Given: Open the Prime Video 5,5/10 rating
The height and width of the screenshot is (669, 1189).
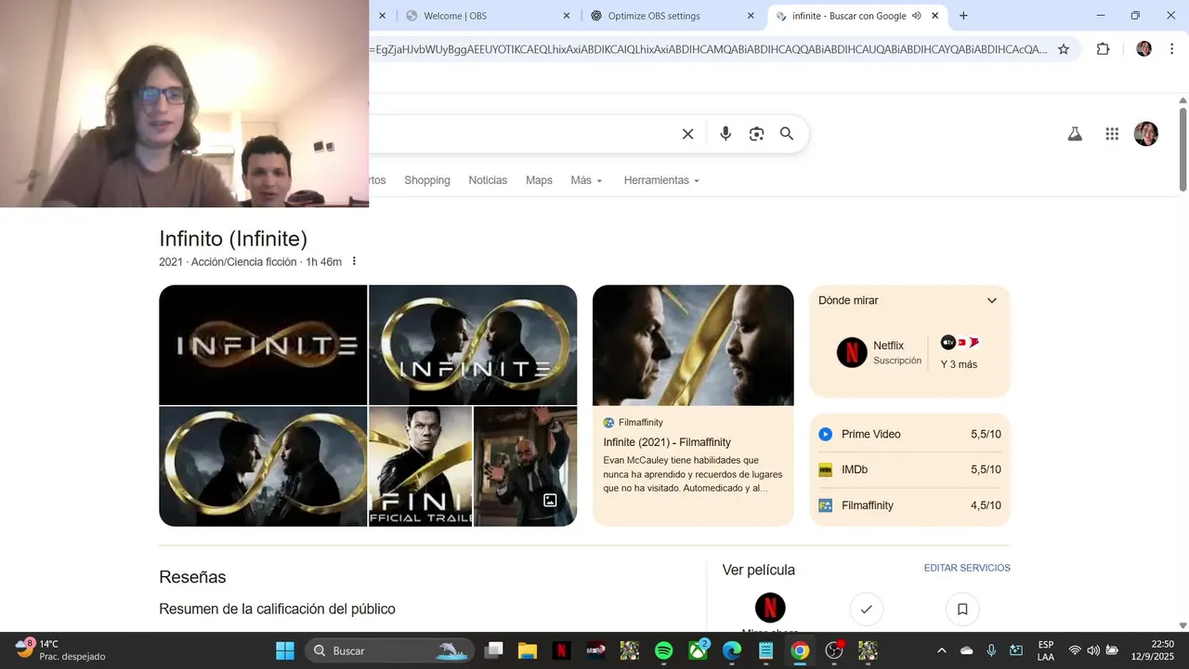Looking at the screenshot, I should [x=909, y=434].
